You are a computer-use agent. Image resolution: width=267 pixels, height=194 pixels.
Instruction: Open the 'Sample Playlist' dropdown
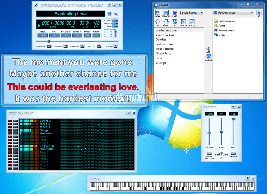pos(191,12)
